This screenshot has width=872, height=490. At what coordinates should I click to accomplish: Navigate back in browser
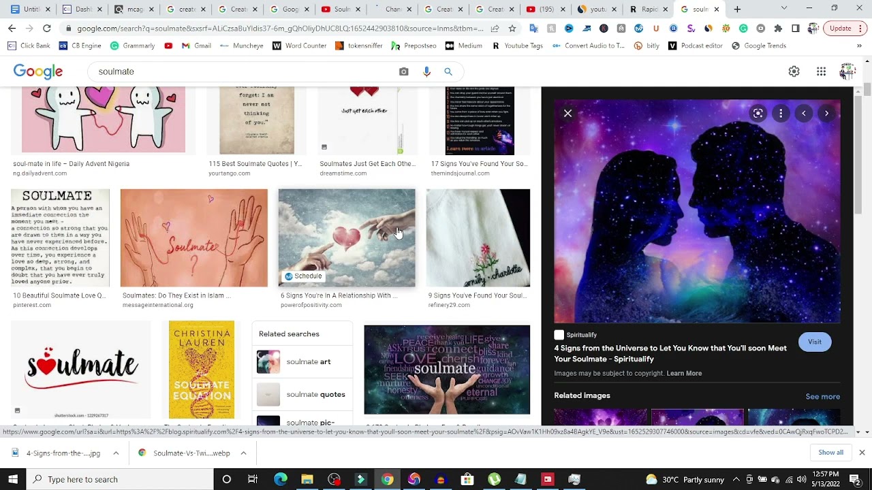[x=12, y=28]
